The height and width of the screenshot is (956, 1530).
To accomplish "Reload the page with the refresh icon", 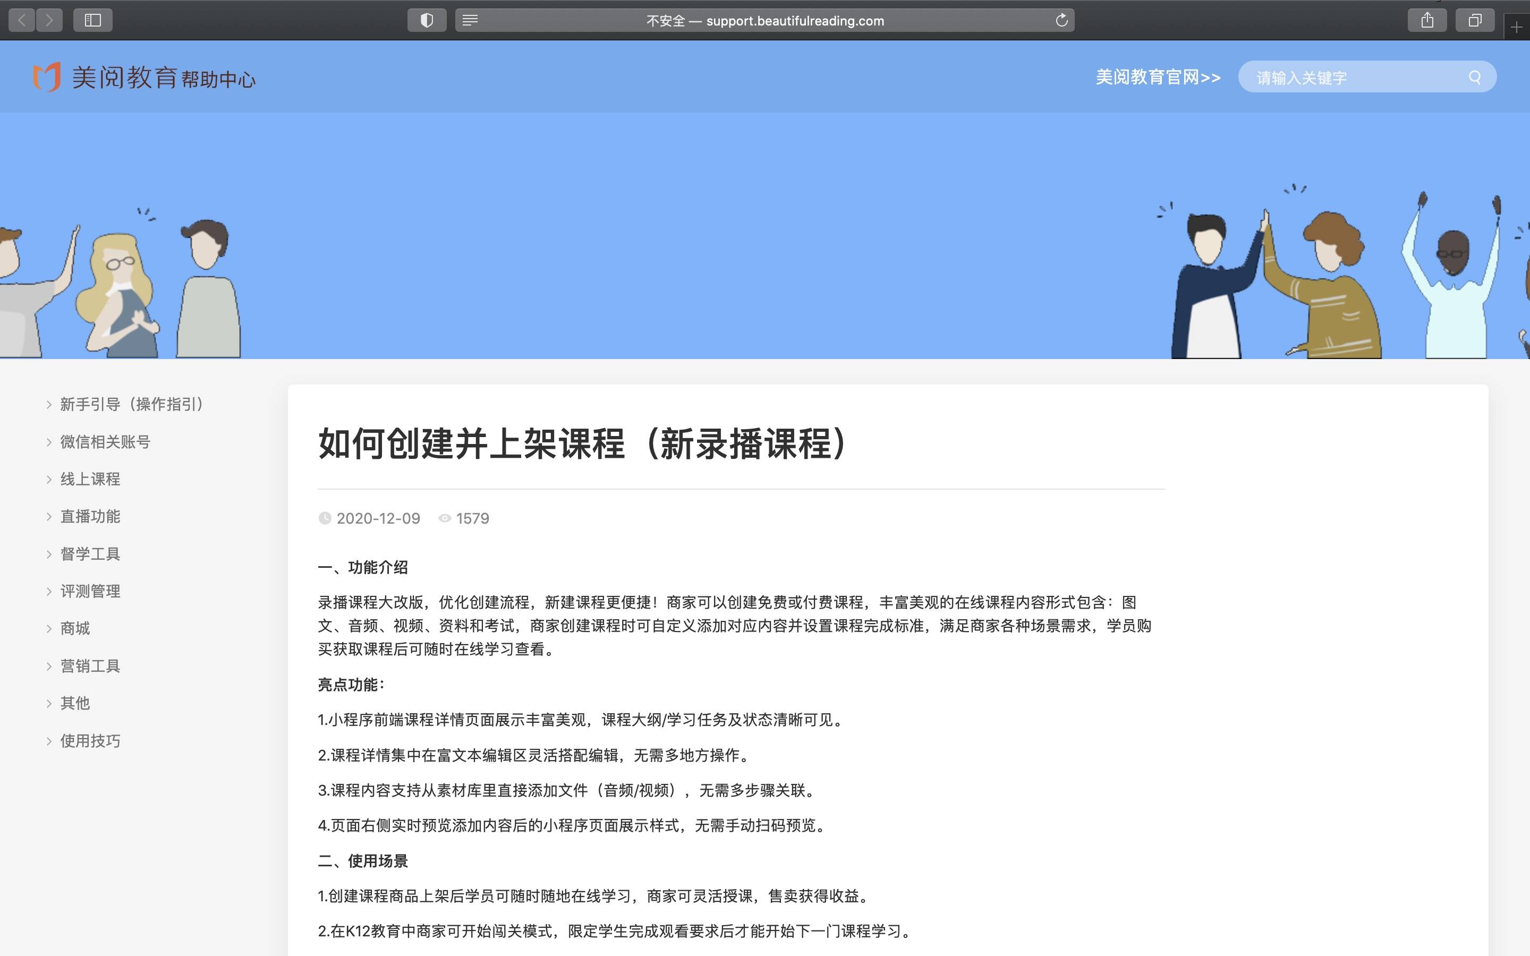I will (x=1061, y=20).
